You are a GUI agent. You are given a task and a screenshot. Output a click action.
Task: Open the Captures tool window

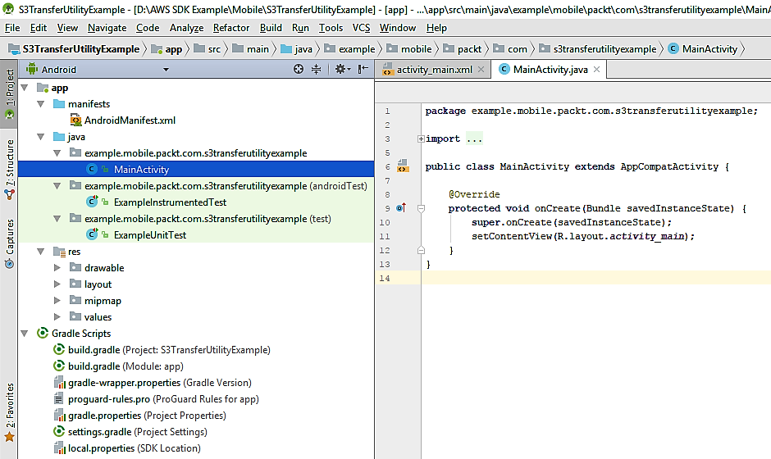[x=9, y=243]
